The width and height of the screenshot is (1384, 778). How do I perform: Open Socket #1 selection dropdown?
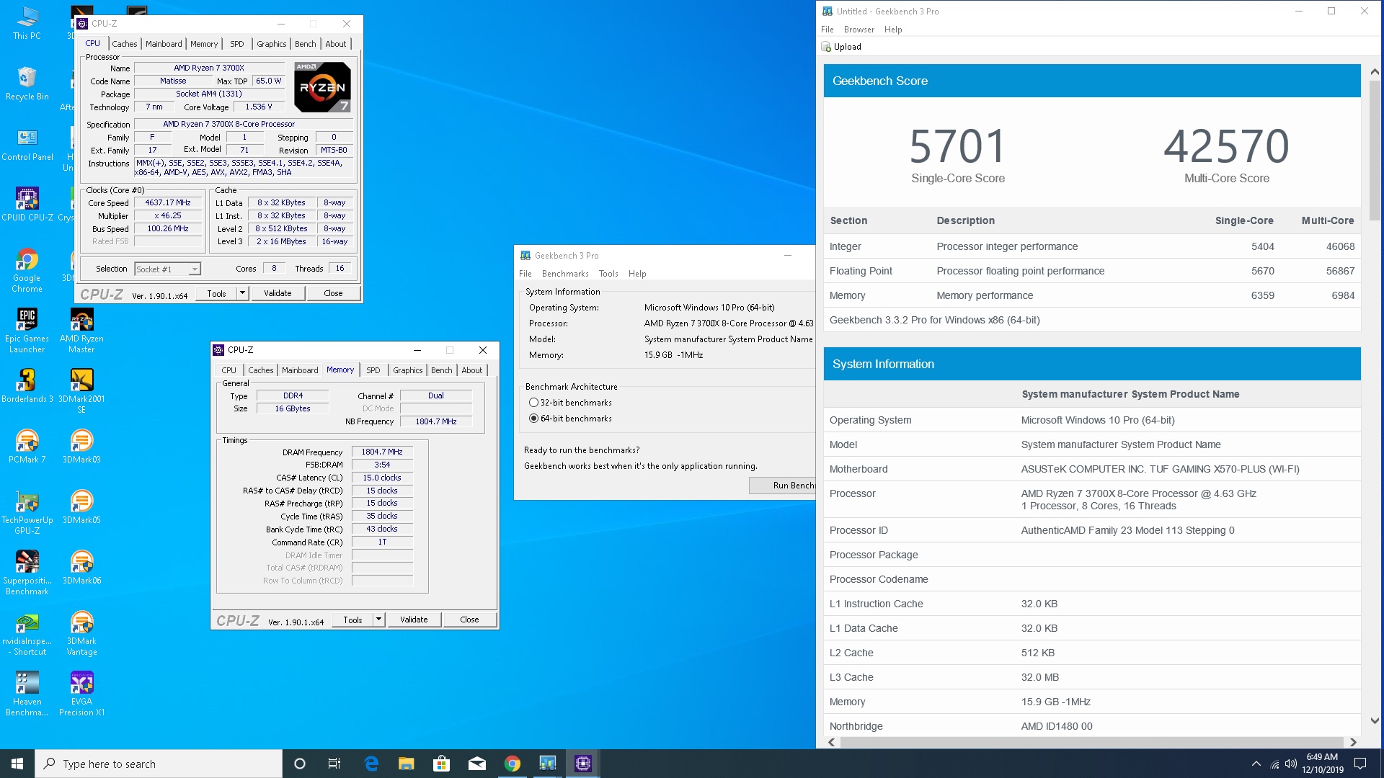167,269
